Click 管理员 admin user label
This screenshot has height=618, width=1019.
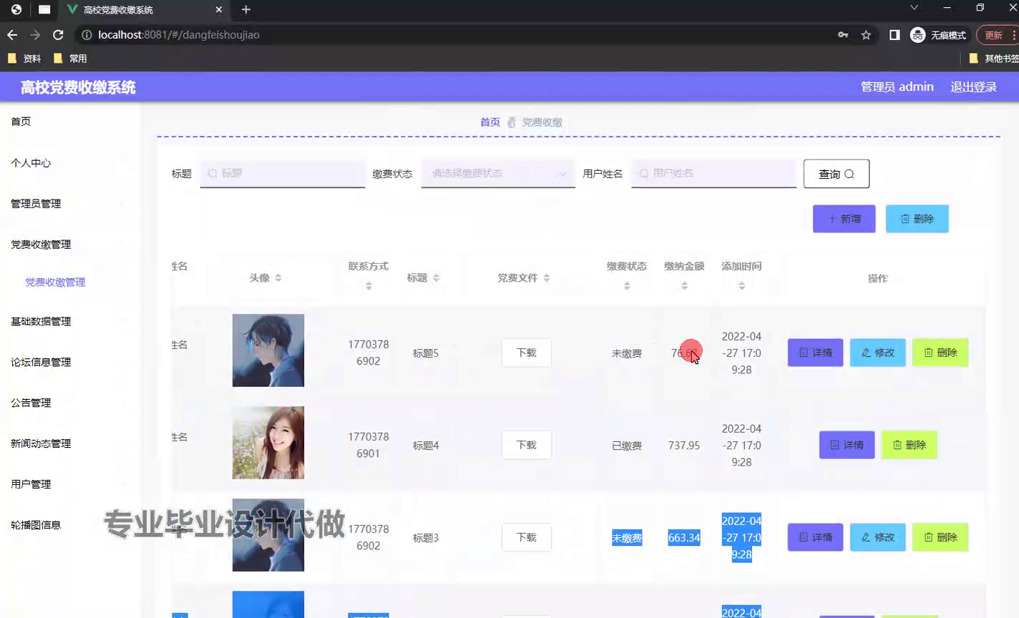click(897, 87)
